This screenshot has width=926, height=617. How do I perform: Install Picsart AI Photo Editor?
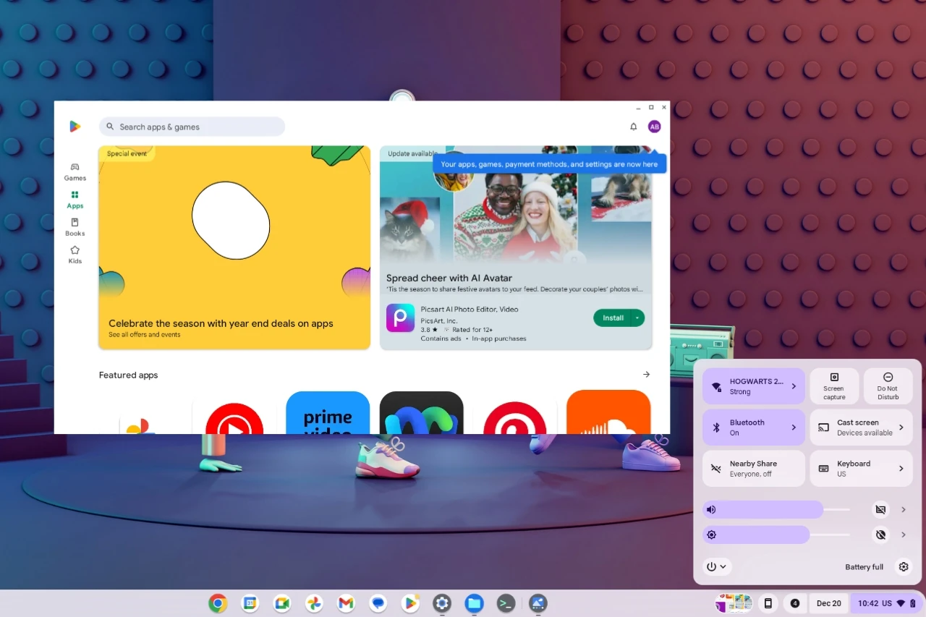pyautogui.click(x=613, y=318)
